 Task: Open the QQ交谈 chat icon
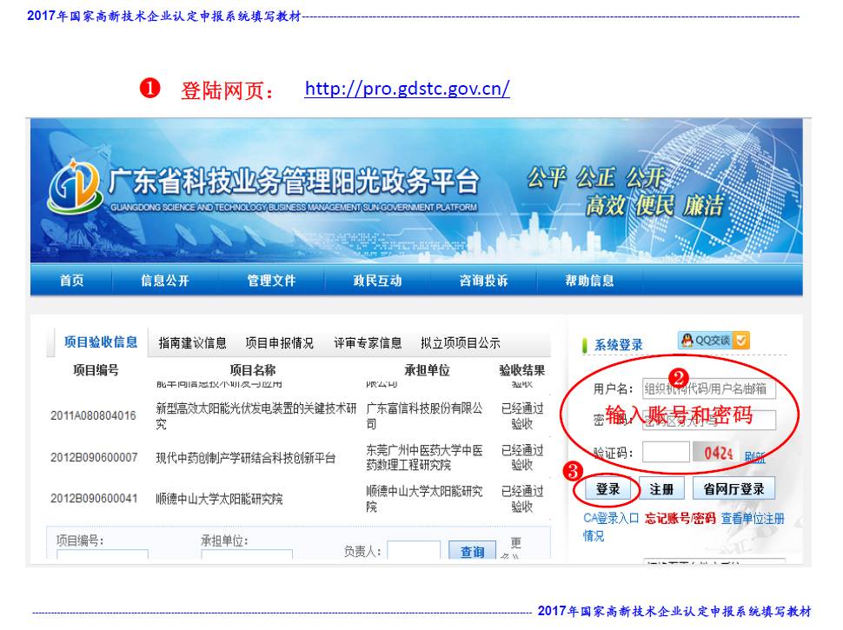(x=713, y=341)
